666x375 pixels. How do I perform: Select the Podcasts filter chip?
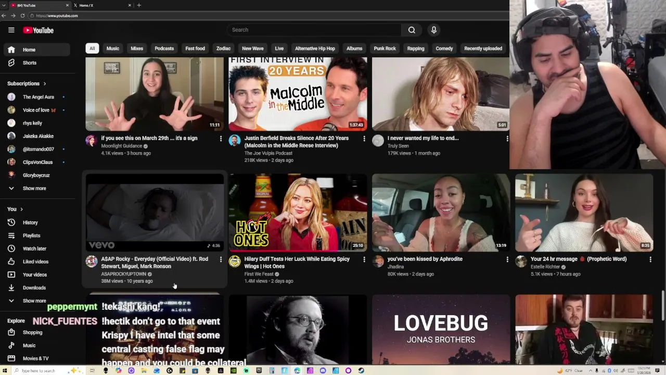[164, 48]
